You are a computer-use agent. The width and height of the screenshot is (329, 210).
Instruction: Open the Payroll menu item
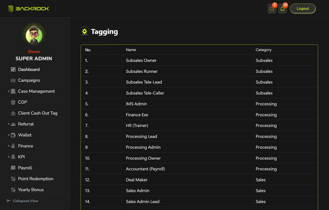pyautogui.click(x=25, y=168)
